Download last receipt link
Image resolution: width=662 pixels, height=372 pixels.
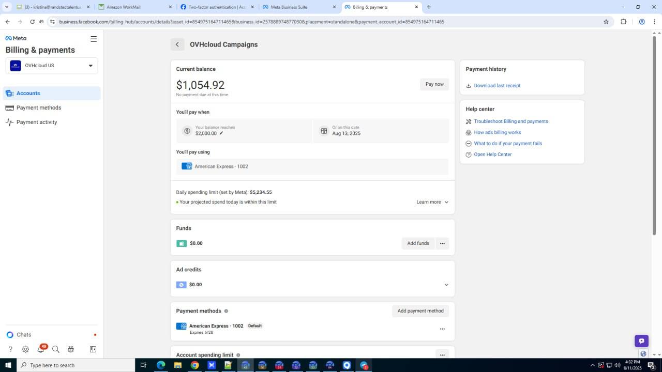(x=497, y=86)
